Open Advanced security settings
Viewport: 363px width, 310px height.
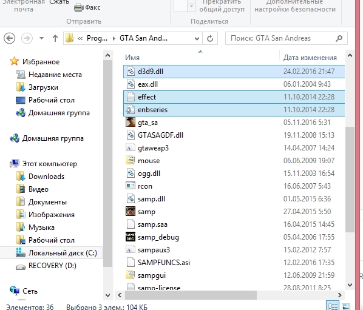point(295,6)
